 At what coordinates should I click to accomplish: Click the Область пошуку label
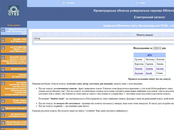click(x=145, y=35)
